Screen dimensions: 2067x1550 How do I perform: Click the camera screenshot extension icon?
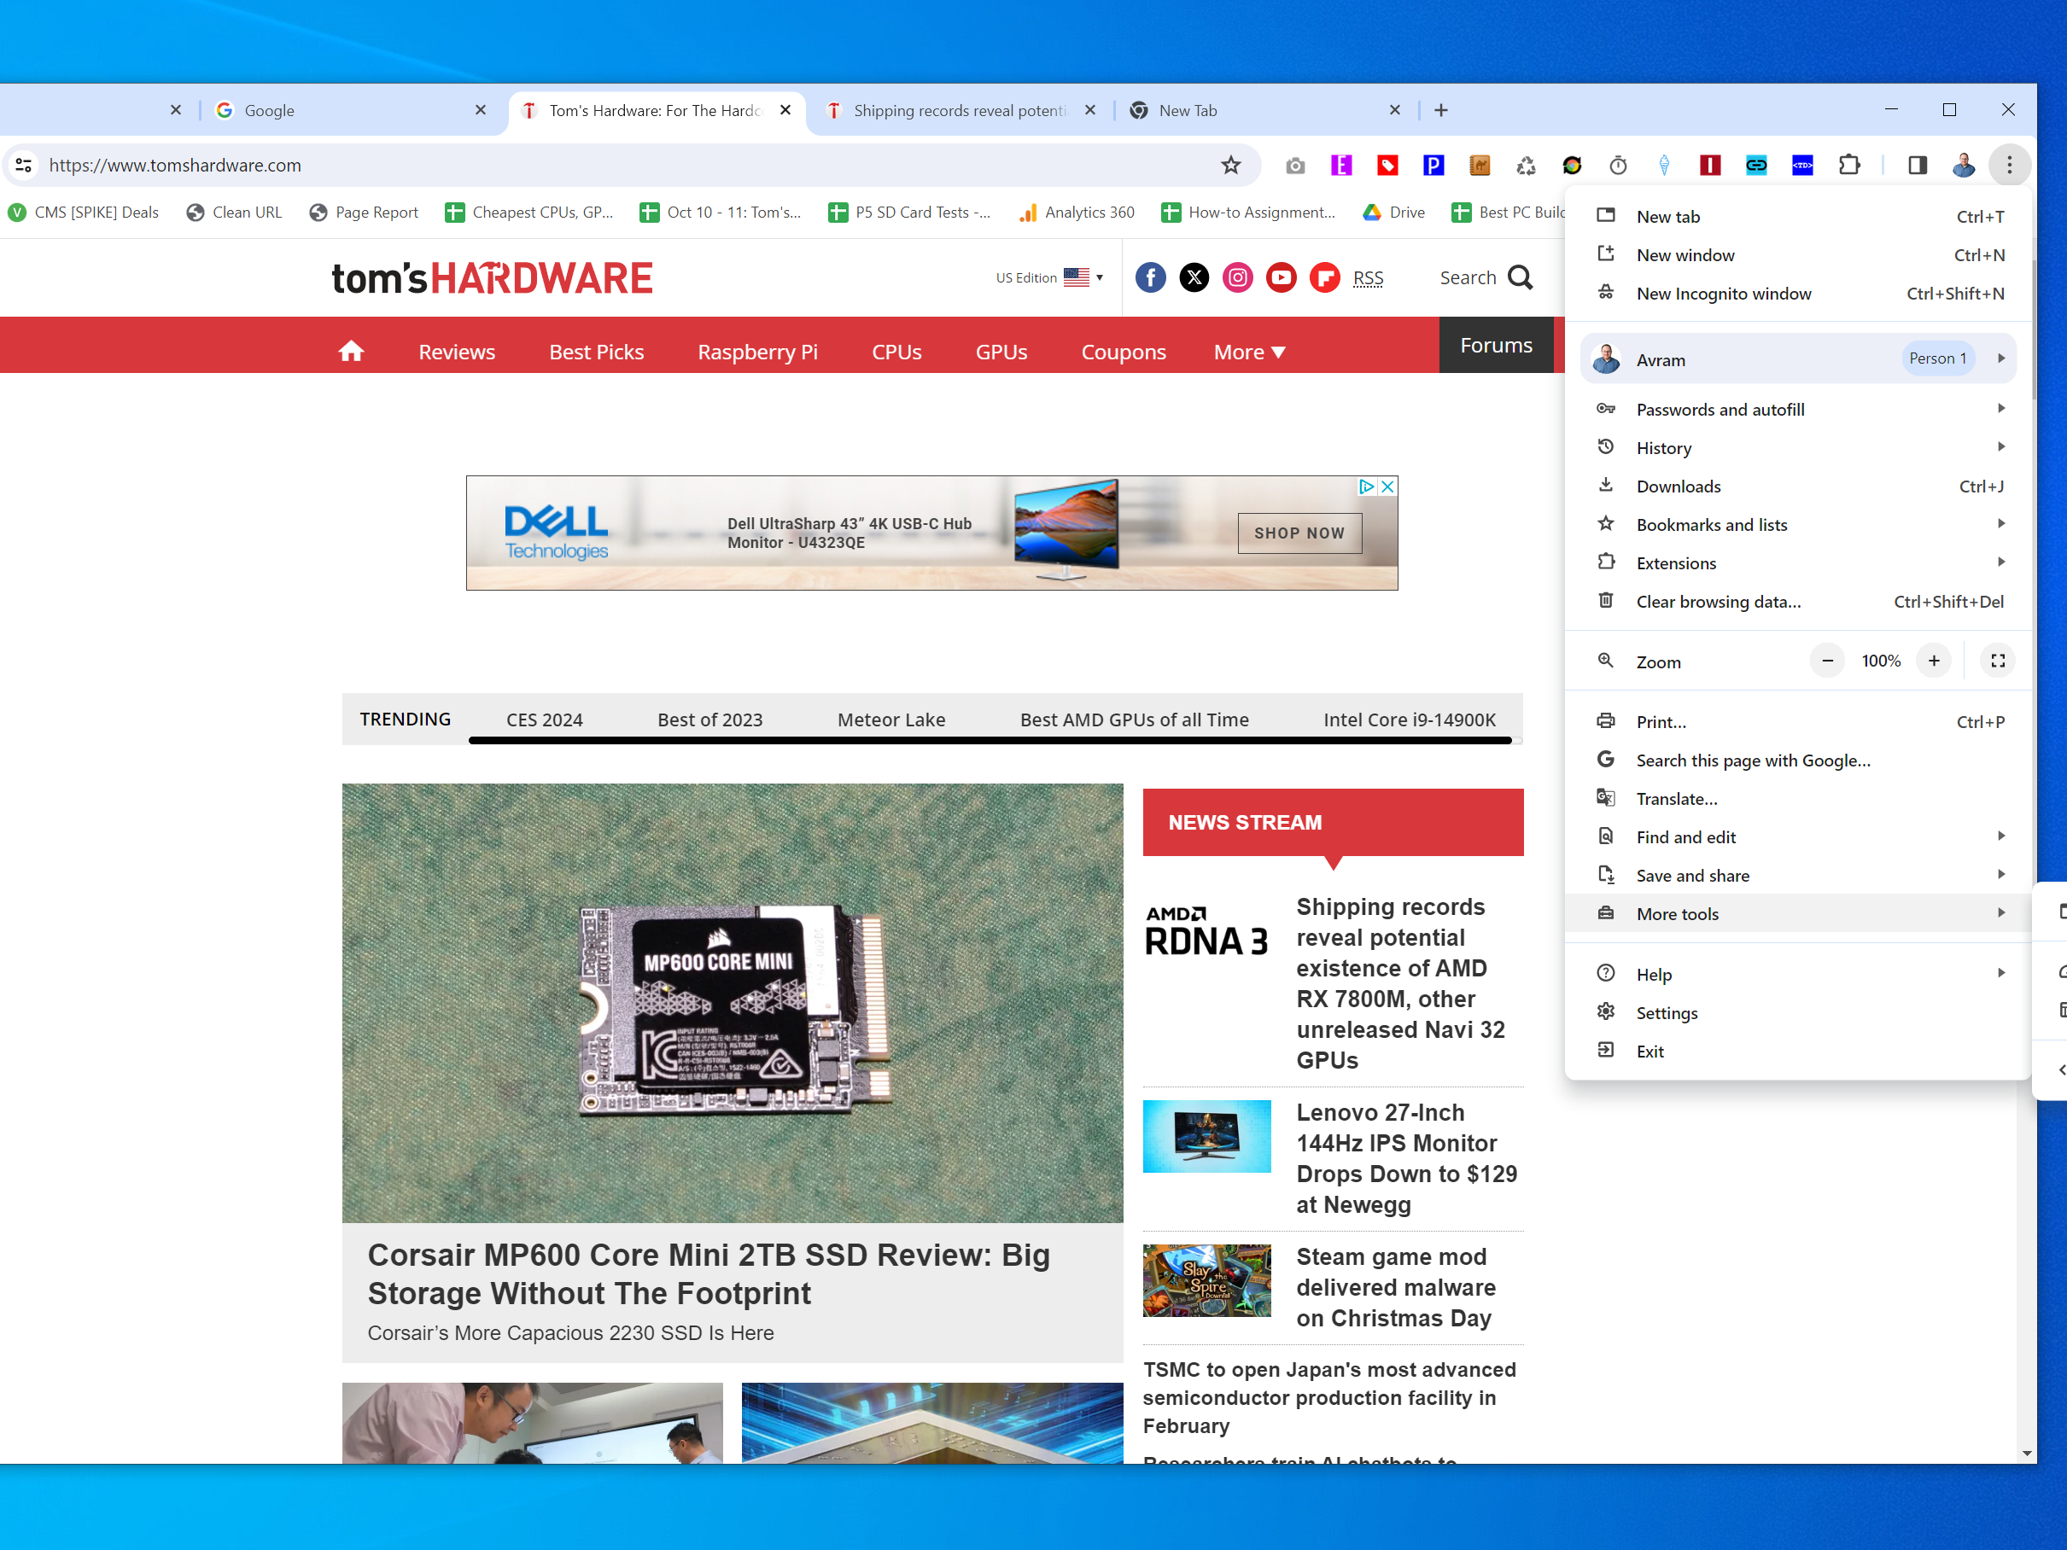coord(1295,166)
